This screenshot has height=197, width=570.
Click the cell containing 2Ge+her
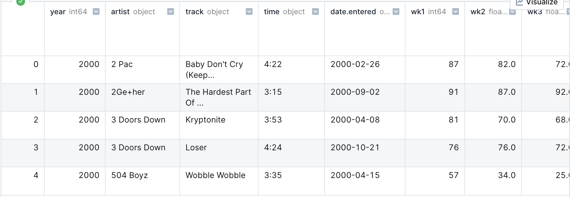pyautogui.click(x=142, y=97)
